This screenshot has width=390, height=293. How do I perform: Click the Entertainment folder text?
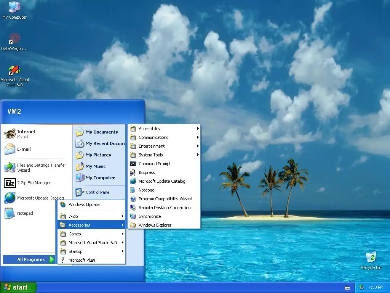tap(152, 146)
